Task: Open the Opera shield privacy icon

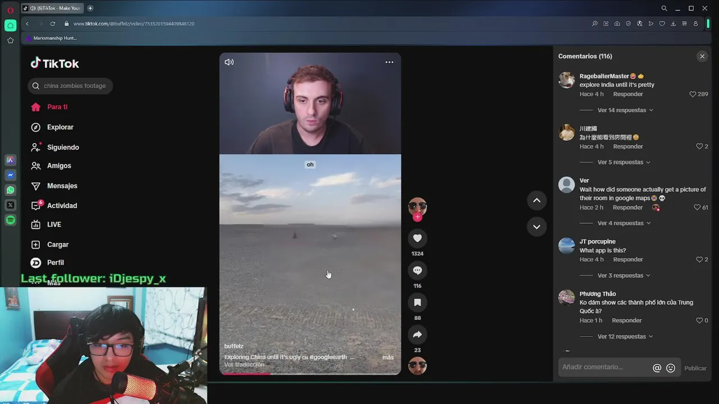Action: click(x=629, y=24)
